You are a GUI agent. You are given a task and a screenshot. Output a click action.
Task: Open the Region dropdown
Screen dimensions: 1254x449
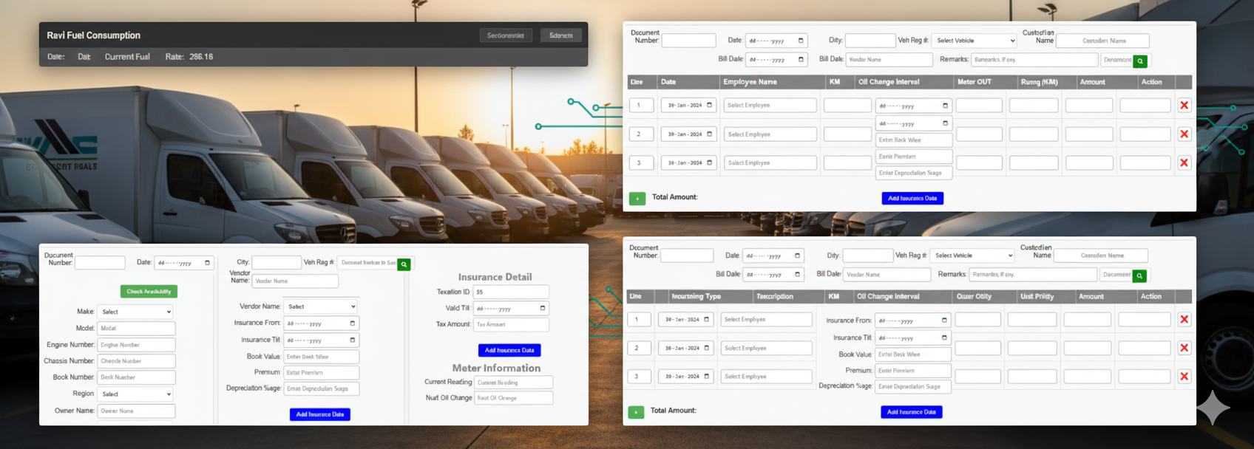point(136,394)
